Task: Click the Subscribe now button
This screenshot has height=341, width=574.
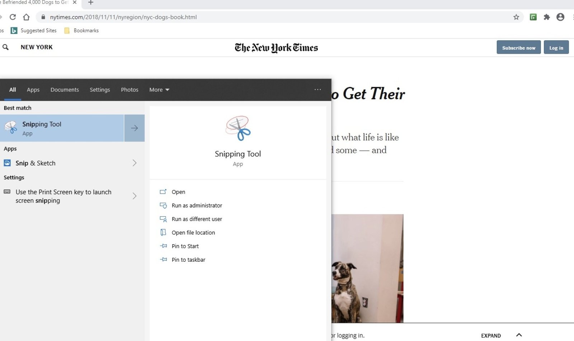Action: (518, 47)
